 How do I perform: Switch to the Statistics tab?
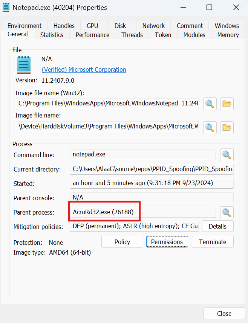52,35
